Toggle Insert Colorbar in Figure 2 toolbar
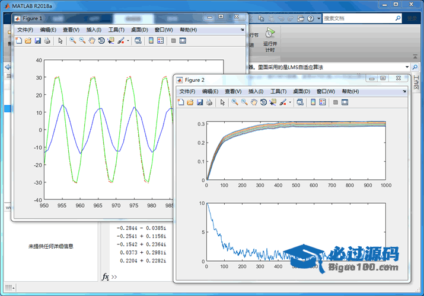The image size is (424, 296). (313, 102)
